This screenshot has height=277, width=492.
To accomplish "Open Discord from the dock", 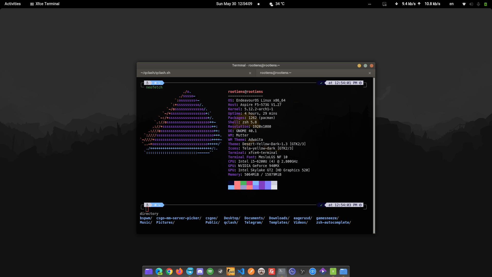I will click(200, 271).
